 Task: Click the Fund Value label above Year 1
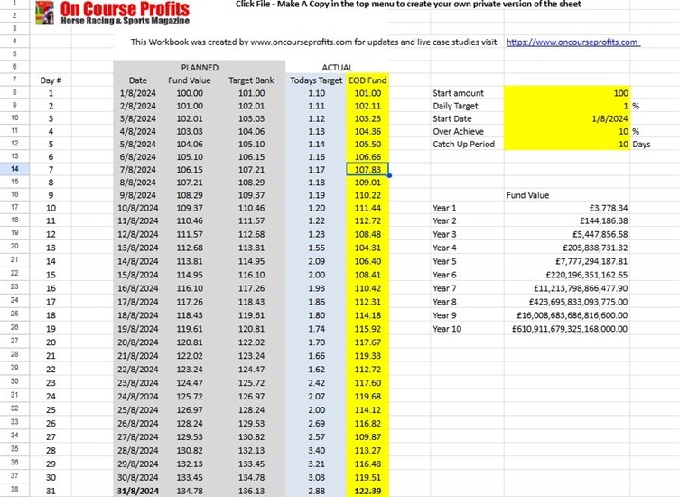pyautogui.click(x=527, y=195)
